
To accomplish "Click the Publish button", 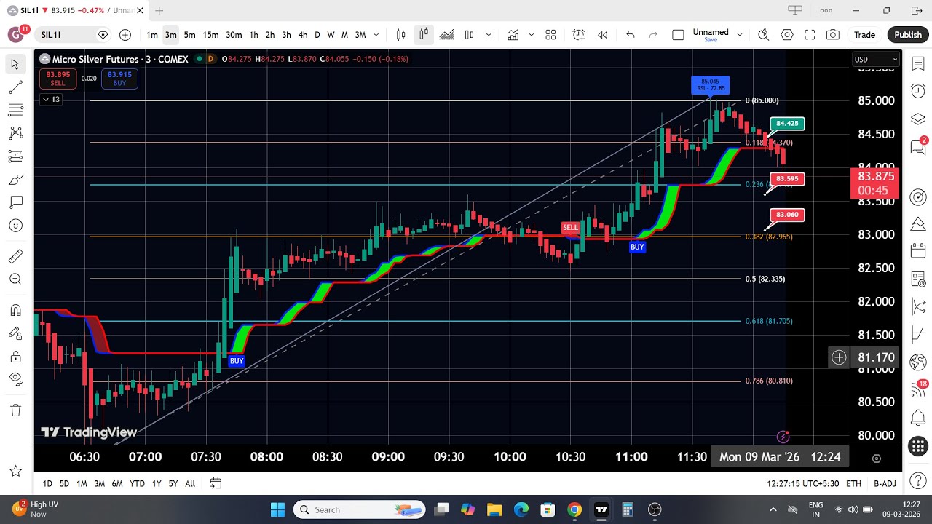I will (908, 35).
